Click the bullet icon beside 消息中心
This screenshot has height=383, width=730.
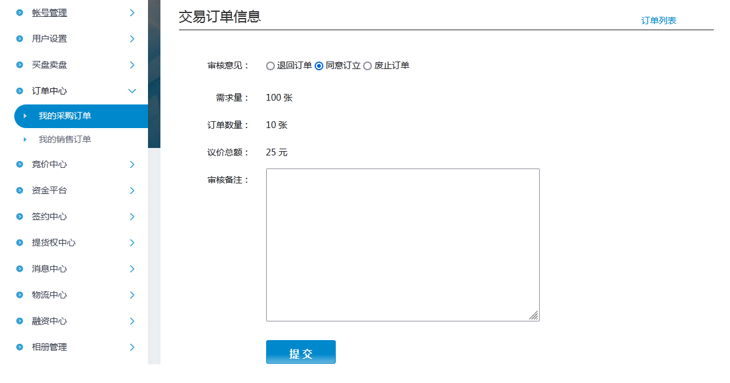(20, 269)
